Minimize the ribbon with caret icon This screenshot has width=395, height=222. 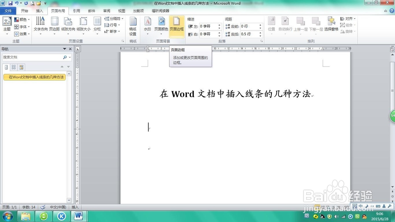click(386, 11)
